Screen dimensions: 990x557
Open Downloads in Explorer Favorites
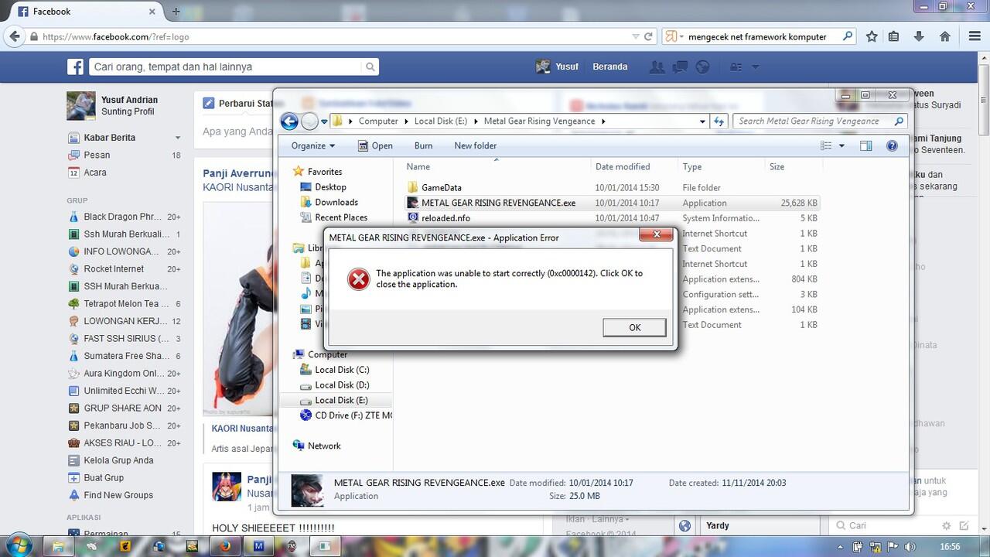[336, 202]
